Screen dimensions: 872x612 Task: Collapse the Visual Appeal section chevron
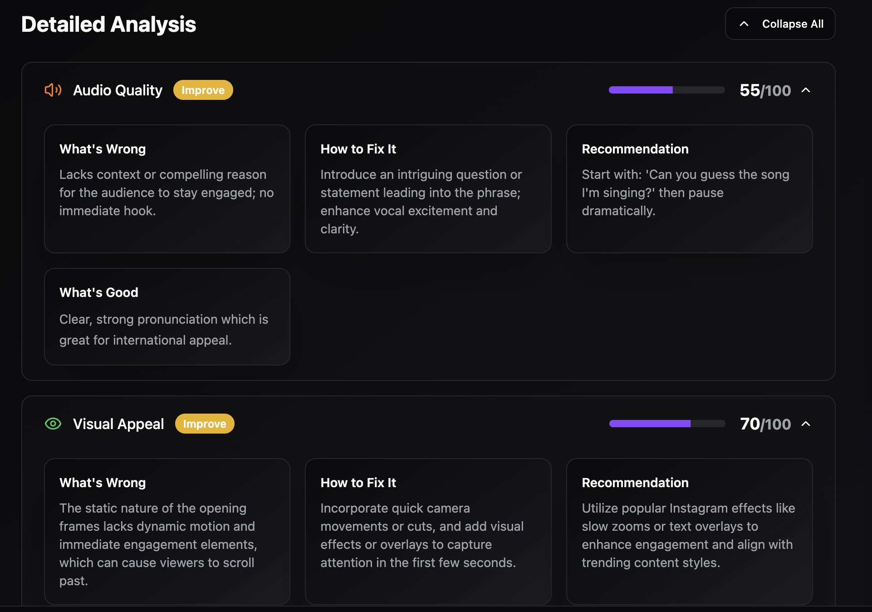(806, 424)
